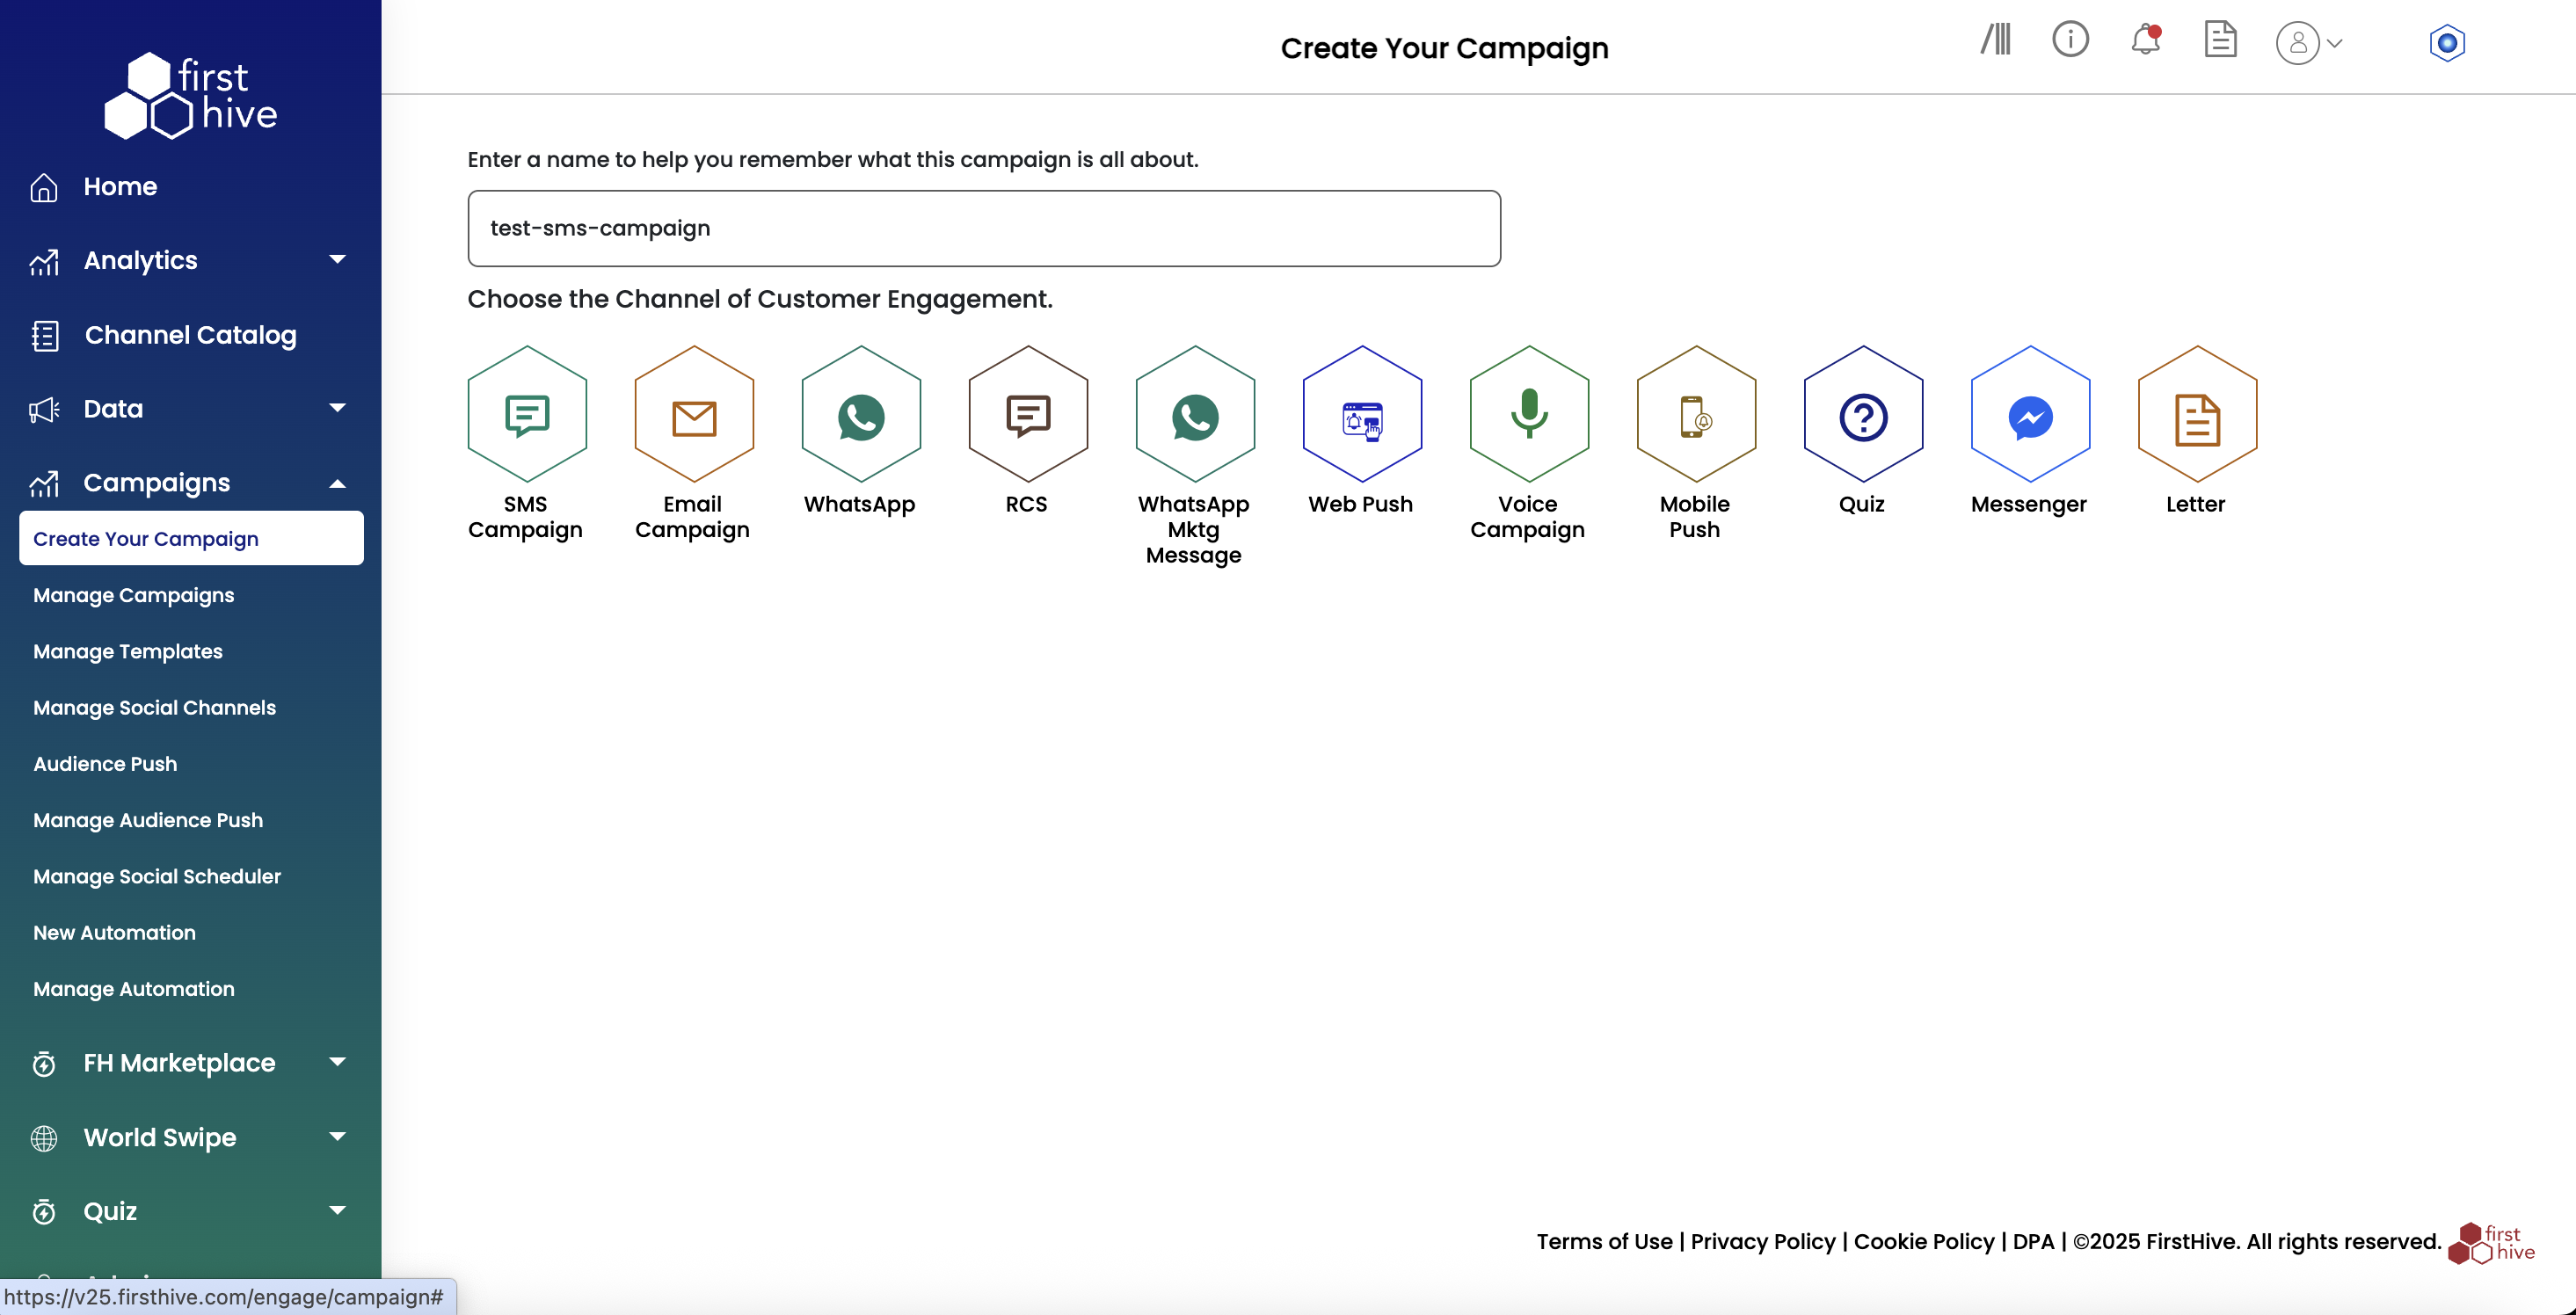Screen dimensions: 2576x1315
Task: Open the Privacy Policy link
Action: [x=1763, y=1241]
